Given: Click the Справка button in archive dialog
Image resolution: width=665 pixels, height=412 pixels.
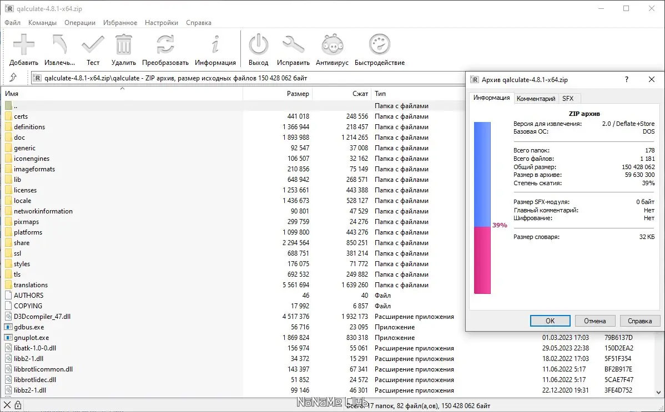Looking at the screenshot, I should click(x=639, y=321).
